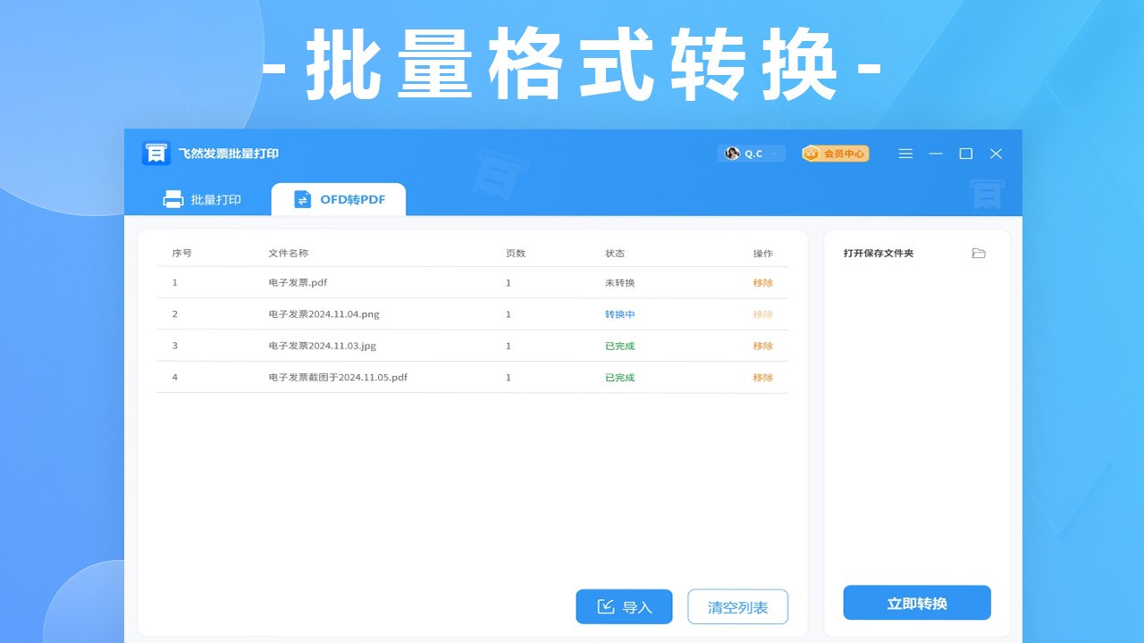This screenshot has height=643, width=1144.
Task: Start conversion with 立即转换 button
Action: [x=917, y=604]
